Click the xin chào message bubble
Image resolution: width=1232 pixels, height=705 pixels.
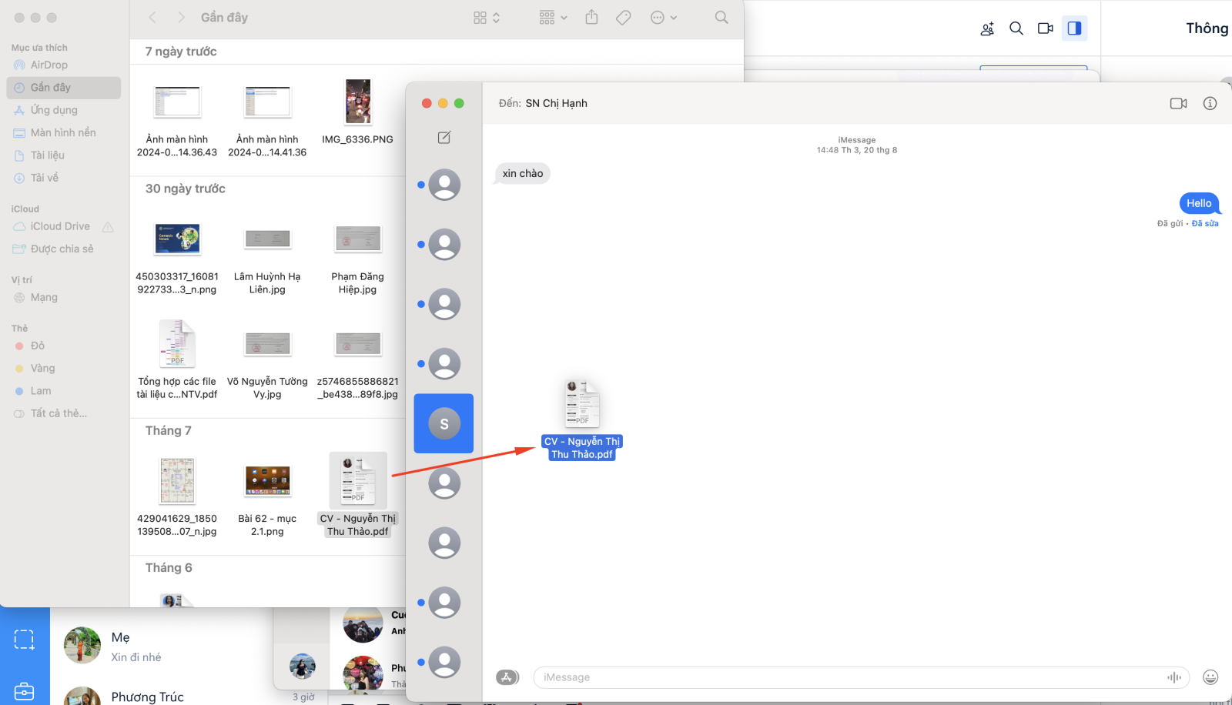522,173
